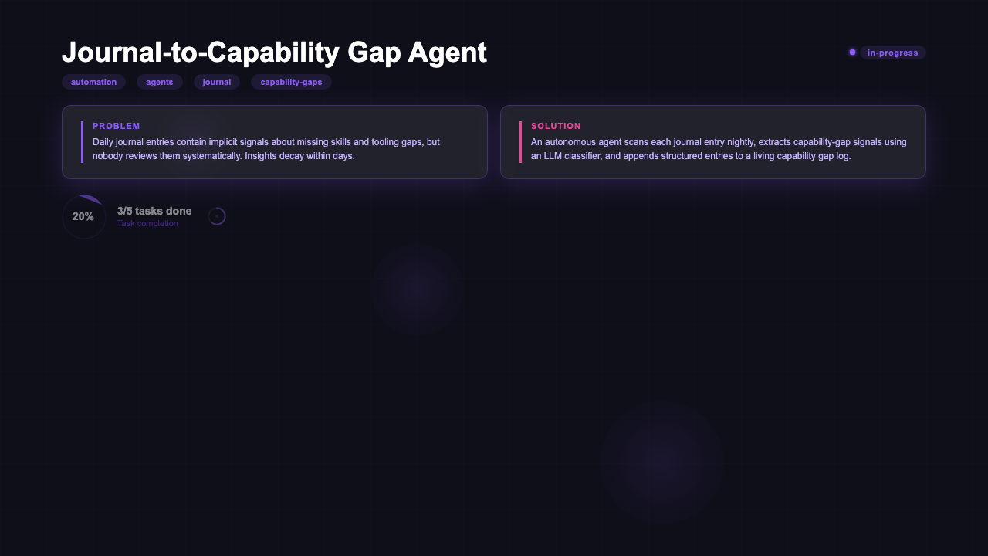The image size is (988, 556).
Task: Click the Journal-to-Capability Gap Agent title
Action: [275, 52]
